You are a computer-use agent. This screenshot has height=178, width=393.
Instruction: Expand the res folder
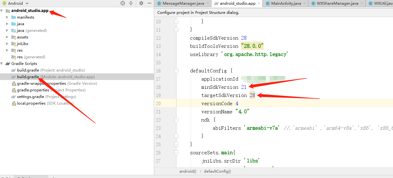pos(7,50)
